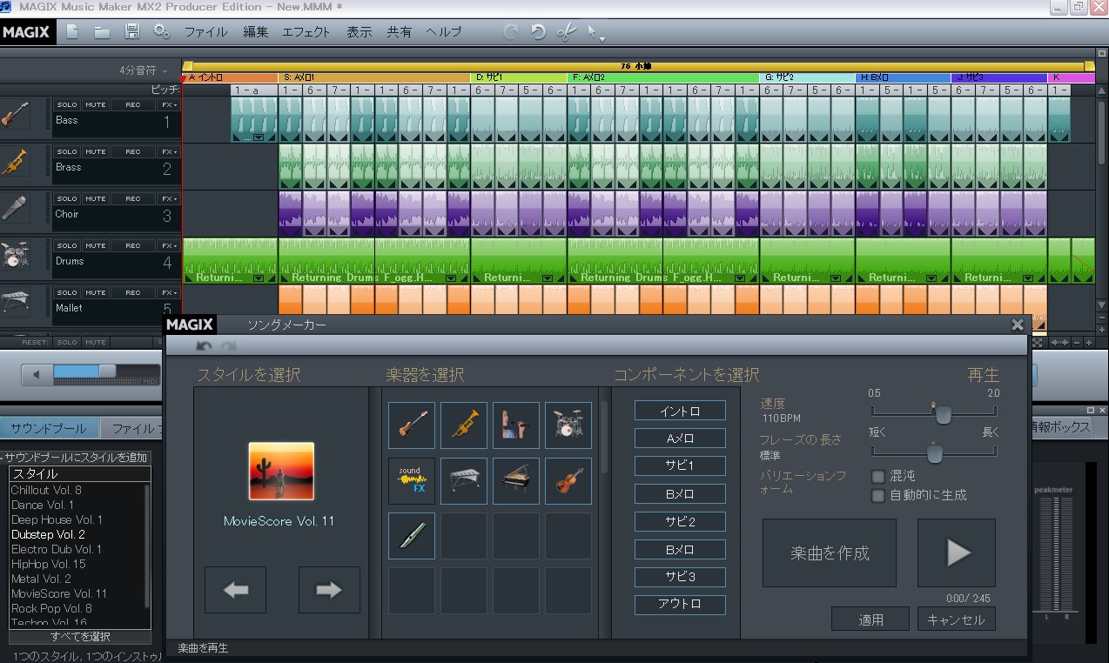This screenshot has height=663, width=1109.
Task: Open FX dropdown on Mallet track
Action: tap(168, 292)
